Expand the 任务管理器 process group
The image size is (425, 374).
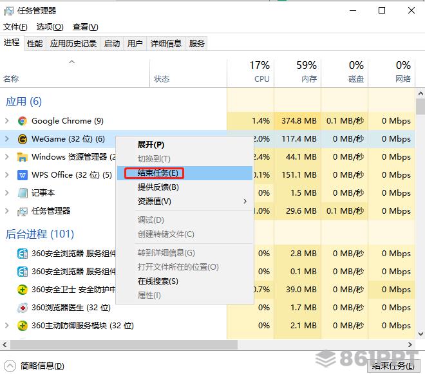(x=7, y=211)
